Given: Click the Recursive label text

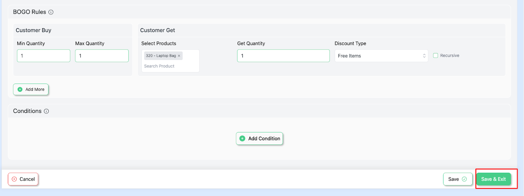Looking at the screenshot, I should click(450, 56).
